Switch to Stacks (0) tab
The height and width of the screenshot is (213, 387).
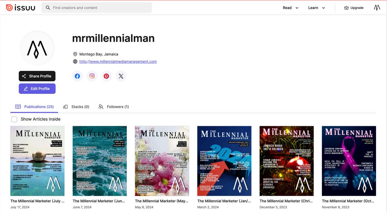coord(76,107)
